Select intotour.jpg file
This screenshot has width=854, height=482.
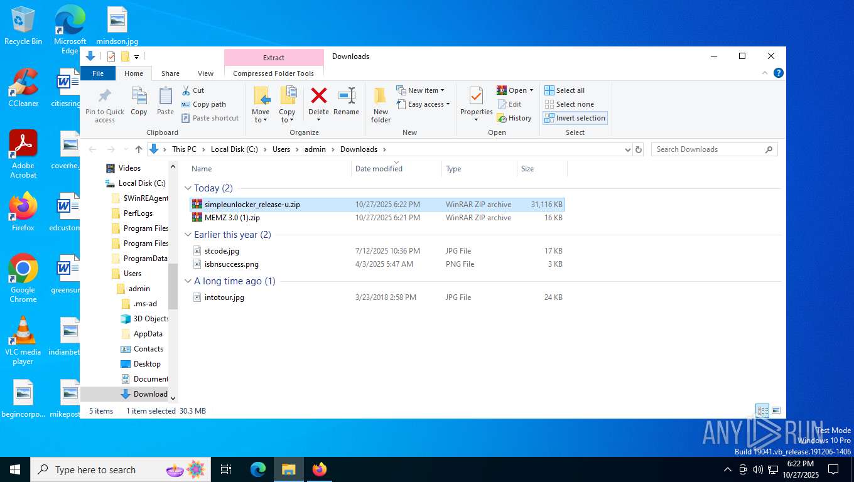click(x=377, y=297)
